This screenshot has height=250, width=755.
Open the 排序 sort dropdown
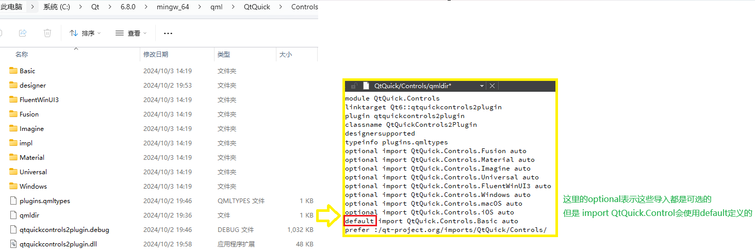pos(85,33)
